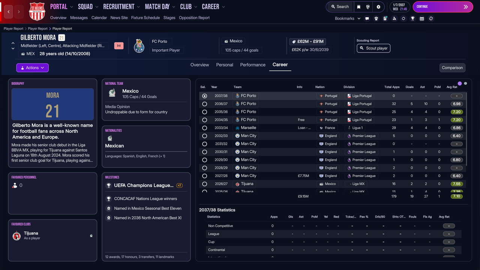This screenshot has width=480, height=270.
Task: Click the Mexican nationality crest icon
Action: [x=110, y=138]
